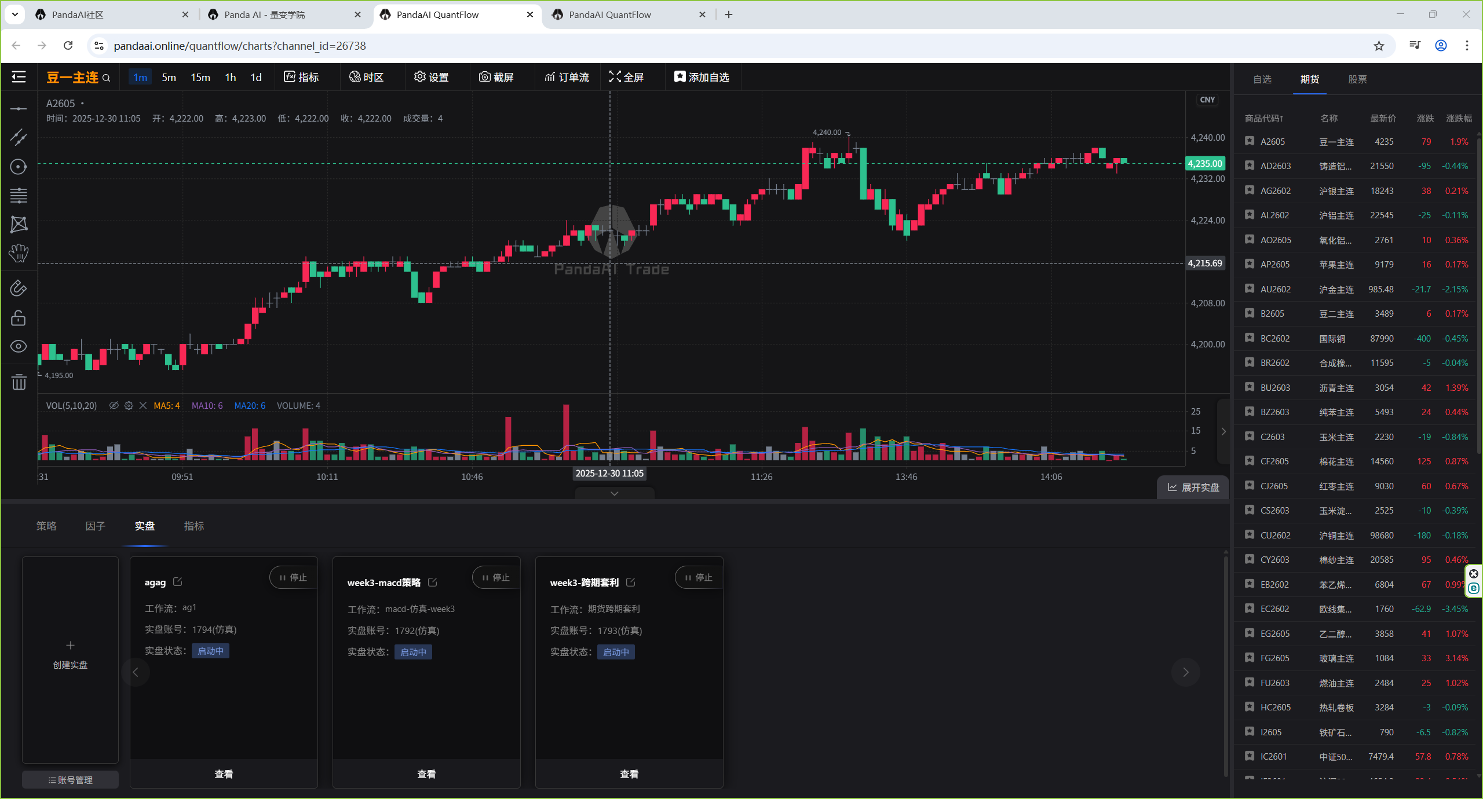This screenshot has width=1483, height=799.
Task: Toggle drawings visibility eye icon
Action: pyautogui.click(x=19, y=346)
